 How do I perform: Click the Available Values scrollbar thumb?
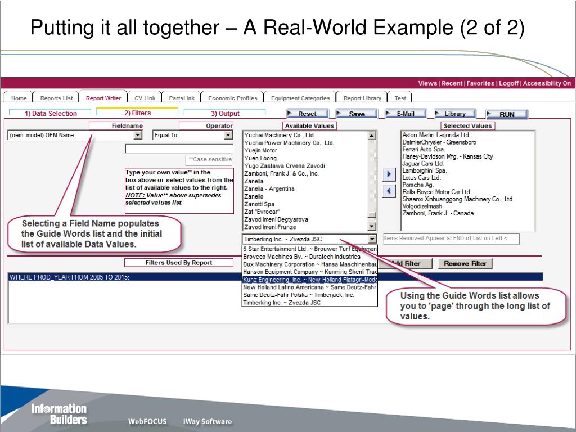[x=372, y=214]
